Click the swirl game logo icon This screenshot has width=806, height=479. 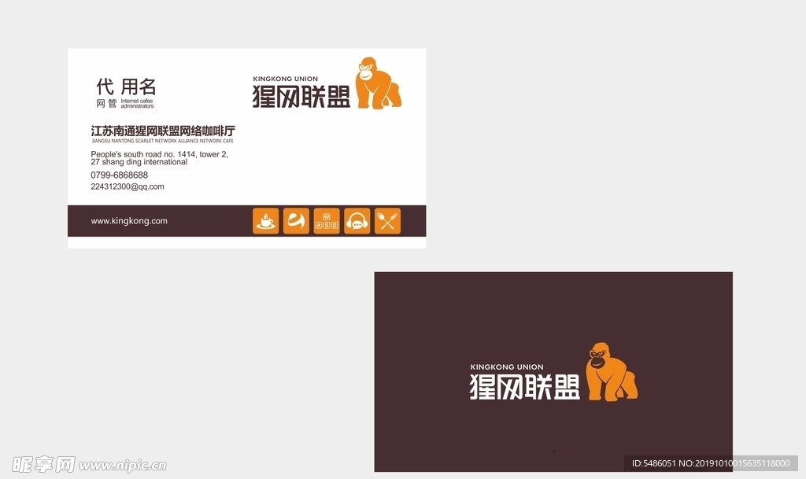tap(296, 221)
